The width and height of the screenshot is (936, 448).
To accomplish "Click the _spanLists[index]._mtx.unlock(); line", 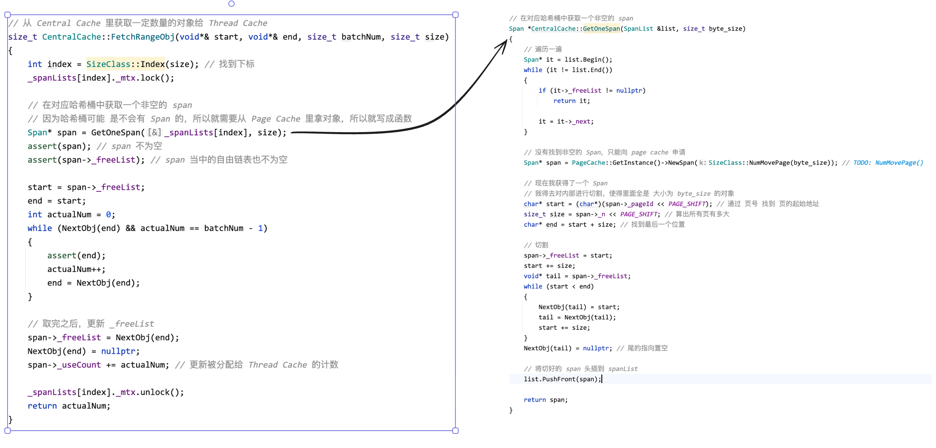I will click(x=106, y=392).
